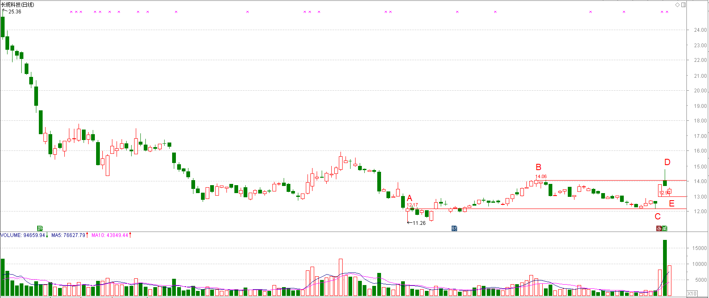Image resolution: width=709 pixels, height=298 pixels.
Task: Click the red letter C annotation
Action: pyautogui.click(x=658, y=216)
